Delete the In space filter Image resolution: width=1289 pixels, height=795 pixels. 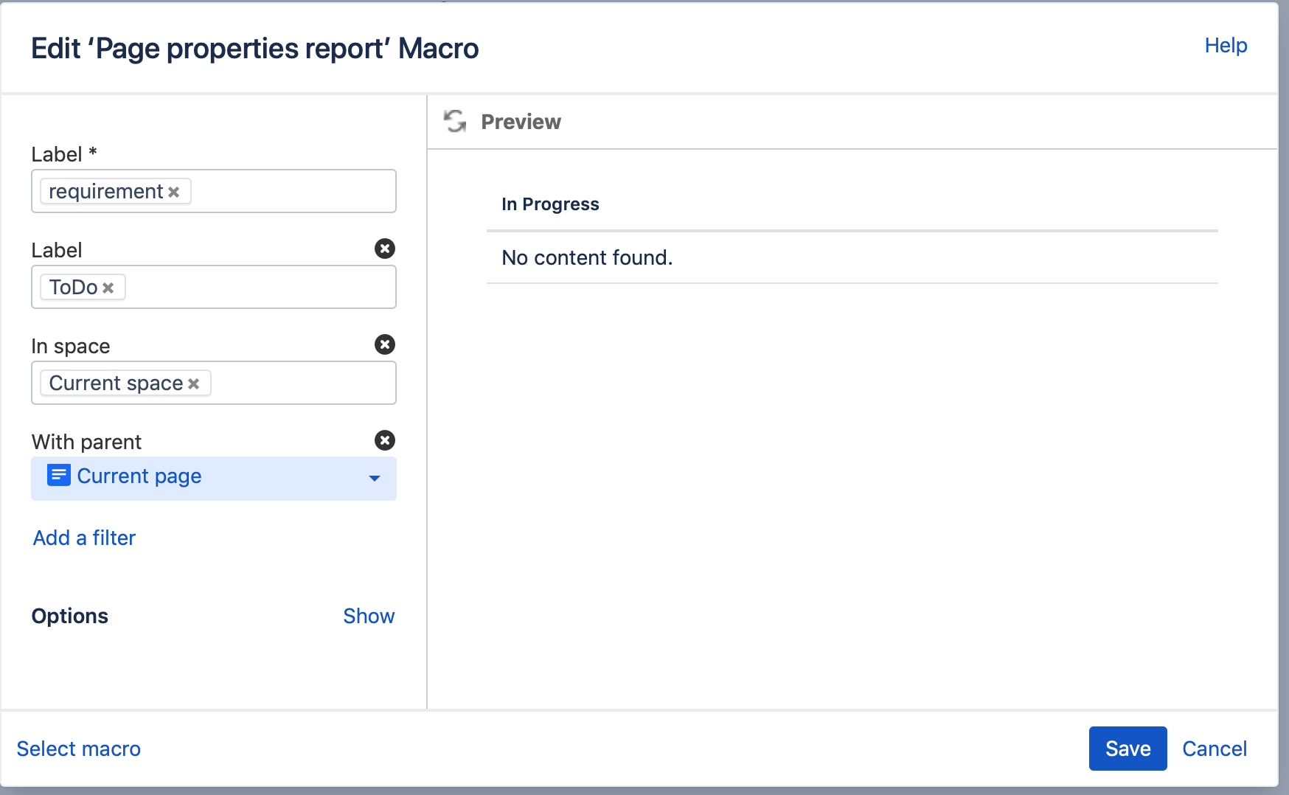pyautogui.click(x=385, y=344)
